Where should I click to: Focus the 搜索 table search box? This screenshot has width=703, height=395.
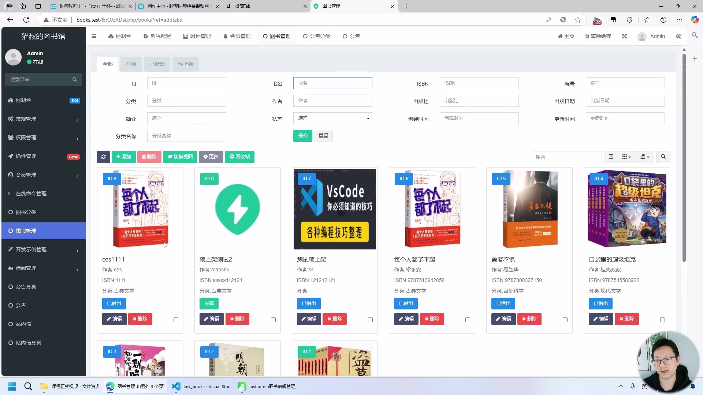566,157
